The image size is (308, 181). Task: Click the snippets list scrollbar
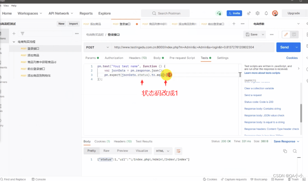tap(301, 113)
